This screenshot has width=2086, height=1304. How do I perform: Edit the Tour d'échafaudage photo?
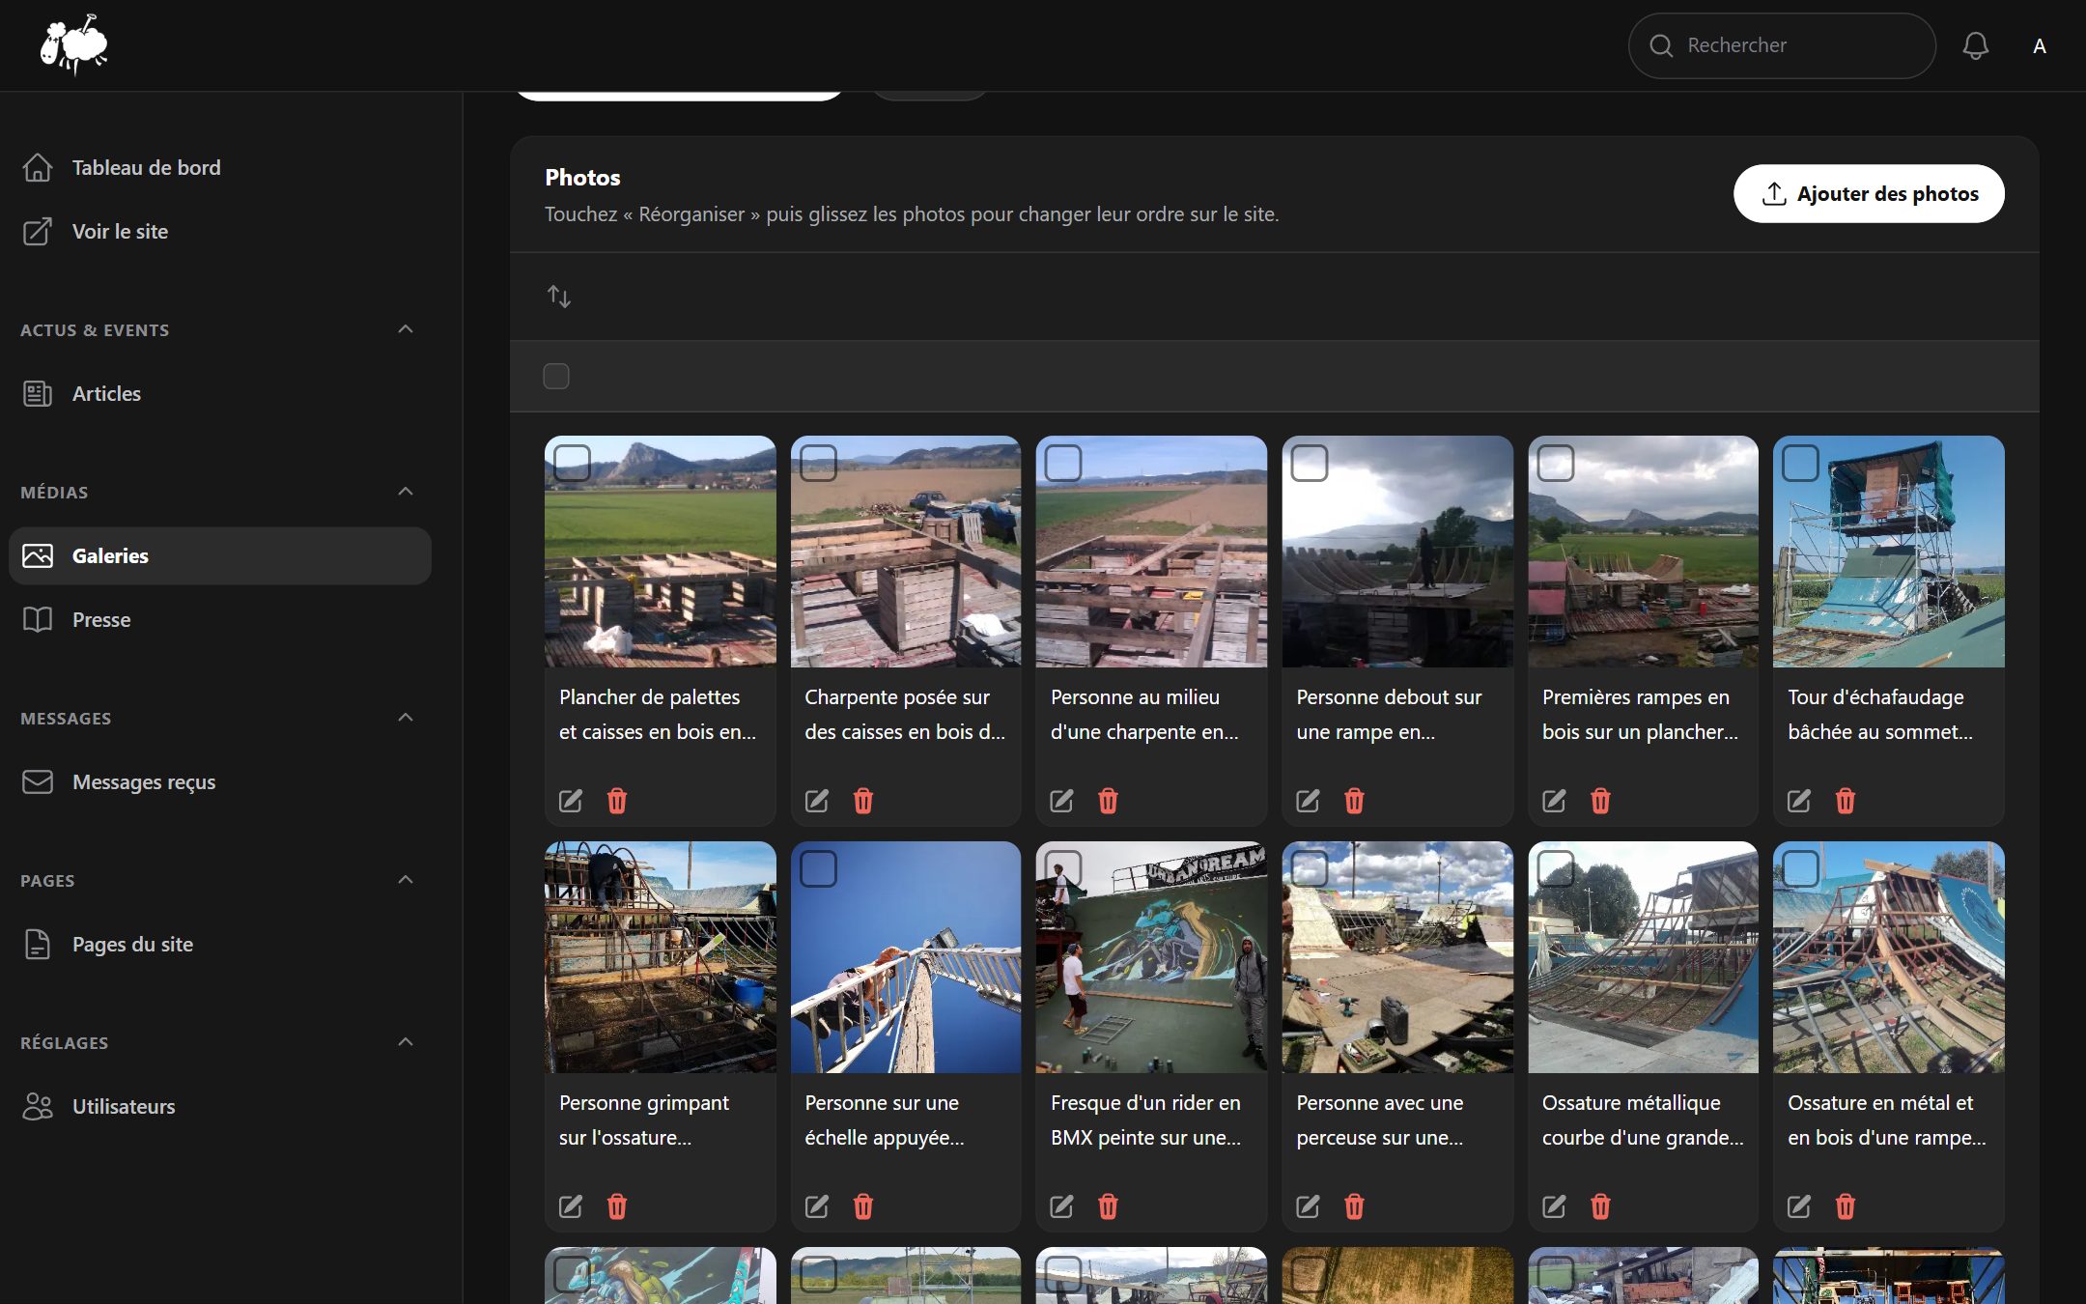pyautogui.click(x=1799, y=801)
